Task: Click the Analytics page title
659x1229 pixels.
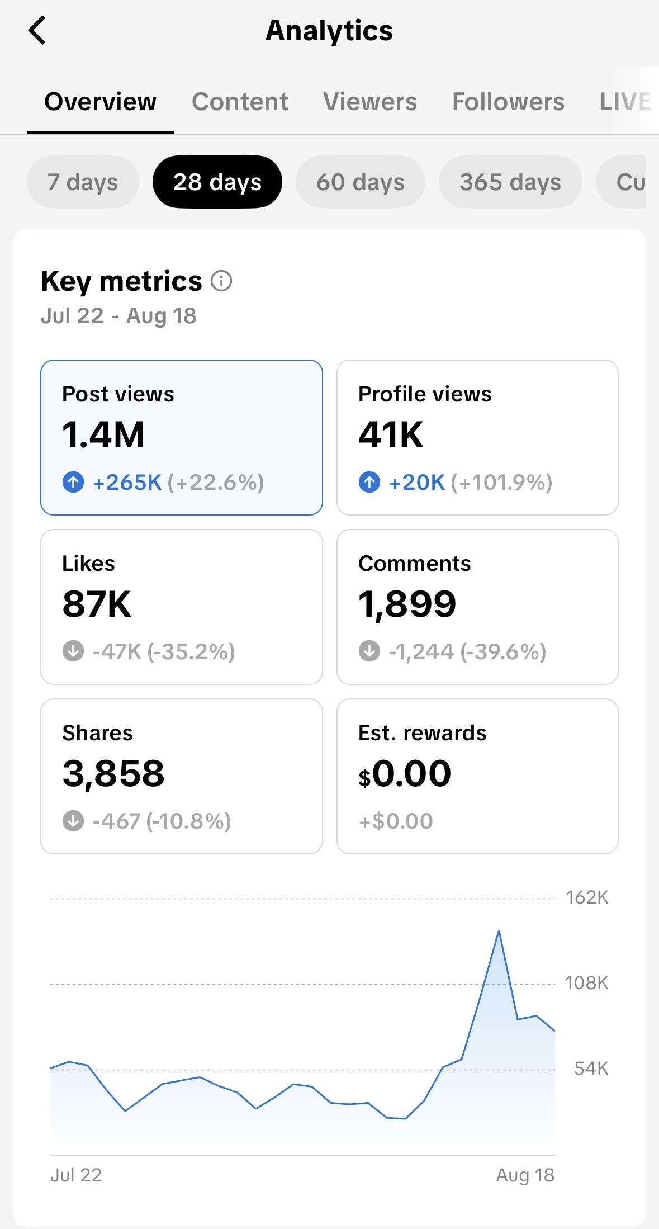Action: coord(329,31)
